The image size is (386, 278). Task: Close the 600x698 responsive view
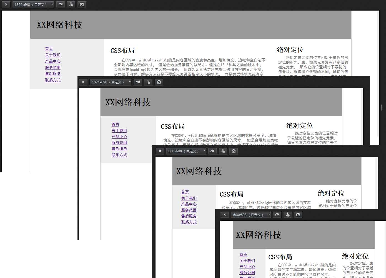click(x=224, y=215)
